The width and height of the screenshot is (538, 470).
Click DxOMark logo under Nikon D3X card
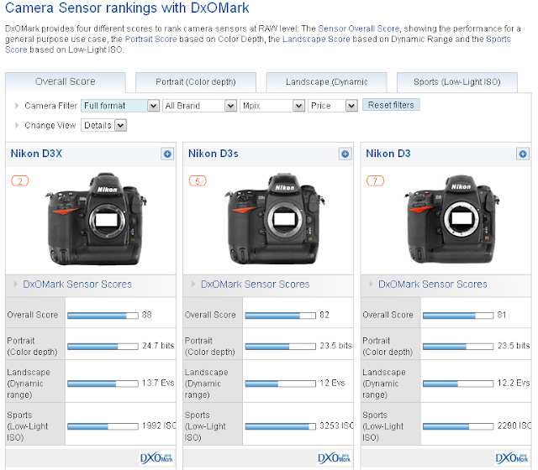pyautogui.click(x=156, y=457)
